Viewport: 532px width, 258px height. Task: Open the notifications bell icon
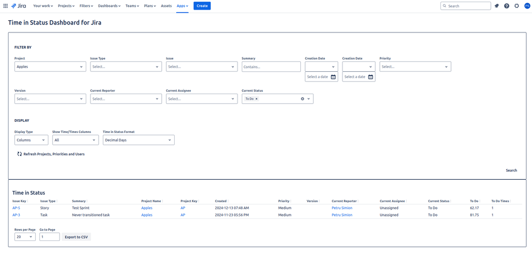click(497, 6)
